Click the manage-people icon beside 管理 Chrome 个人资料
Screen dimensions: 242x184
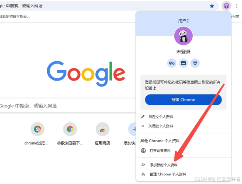(x=143, y=174)
